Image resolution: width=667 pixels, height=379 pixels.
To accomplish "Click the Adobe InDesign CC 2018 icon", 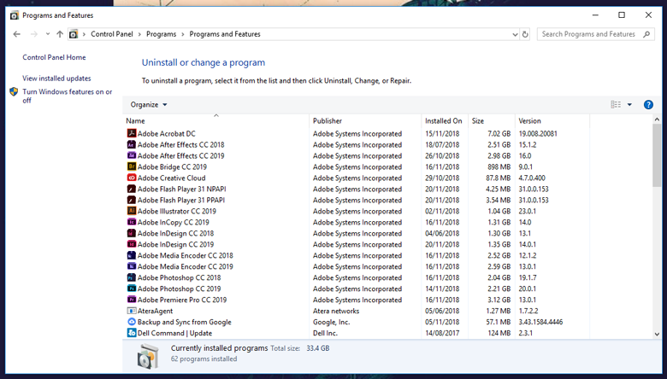I will [x=132, y=233].
